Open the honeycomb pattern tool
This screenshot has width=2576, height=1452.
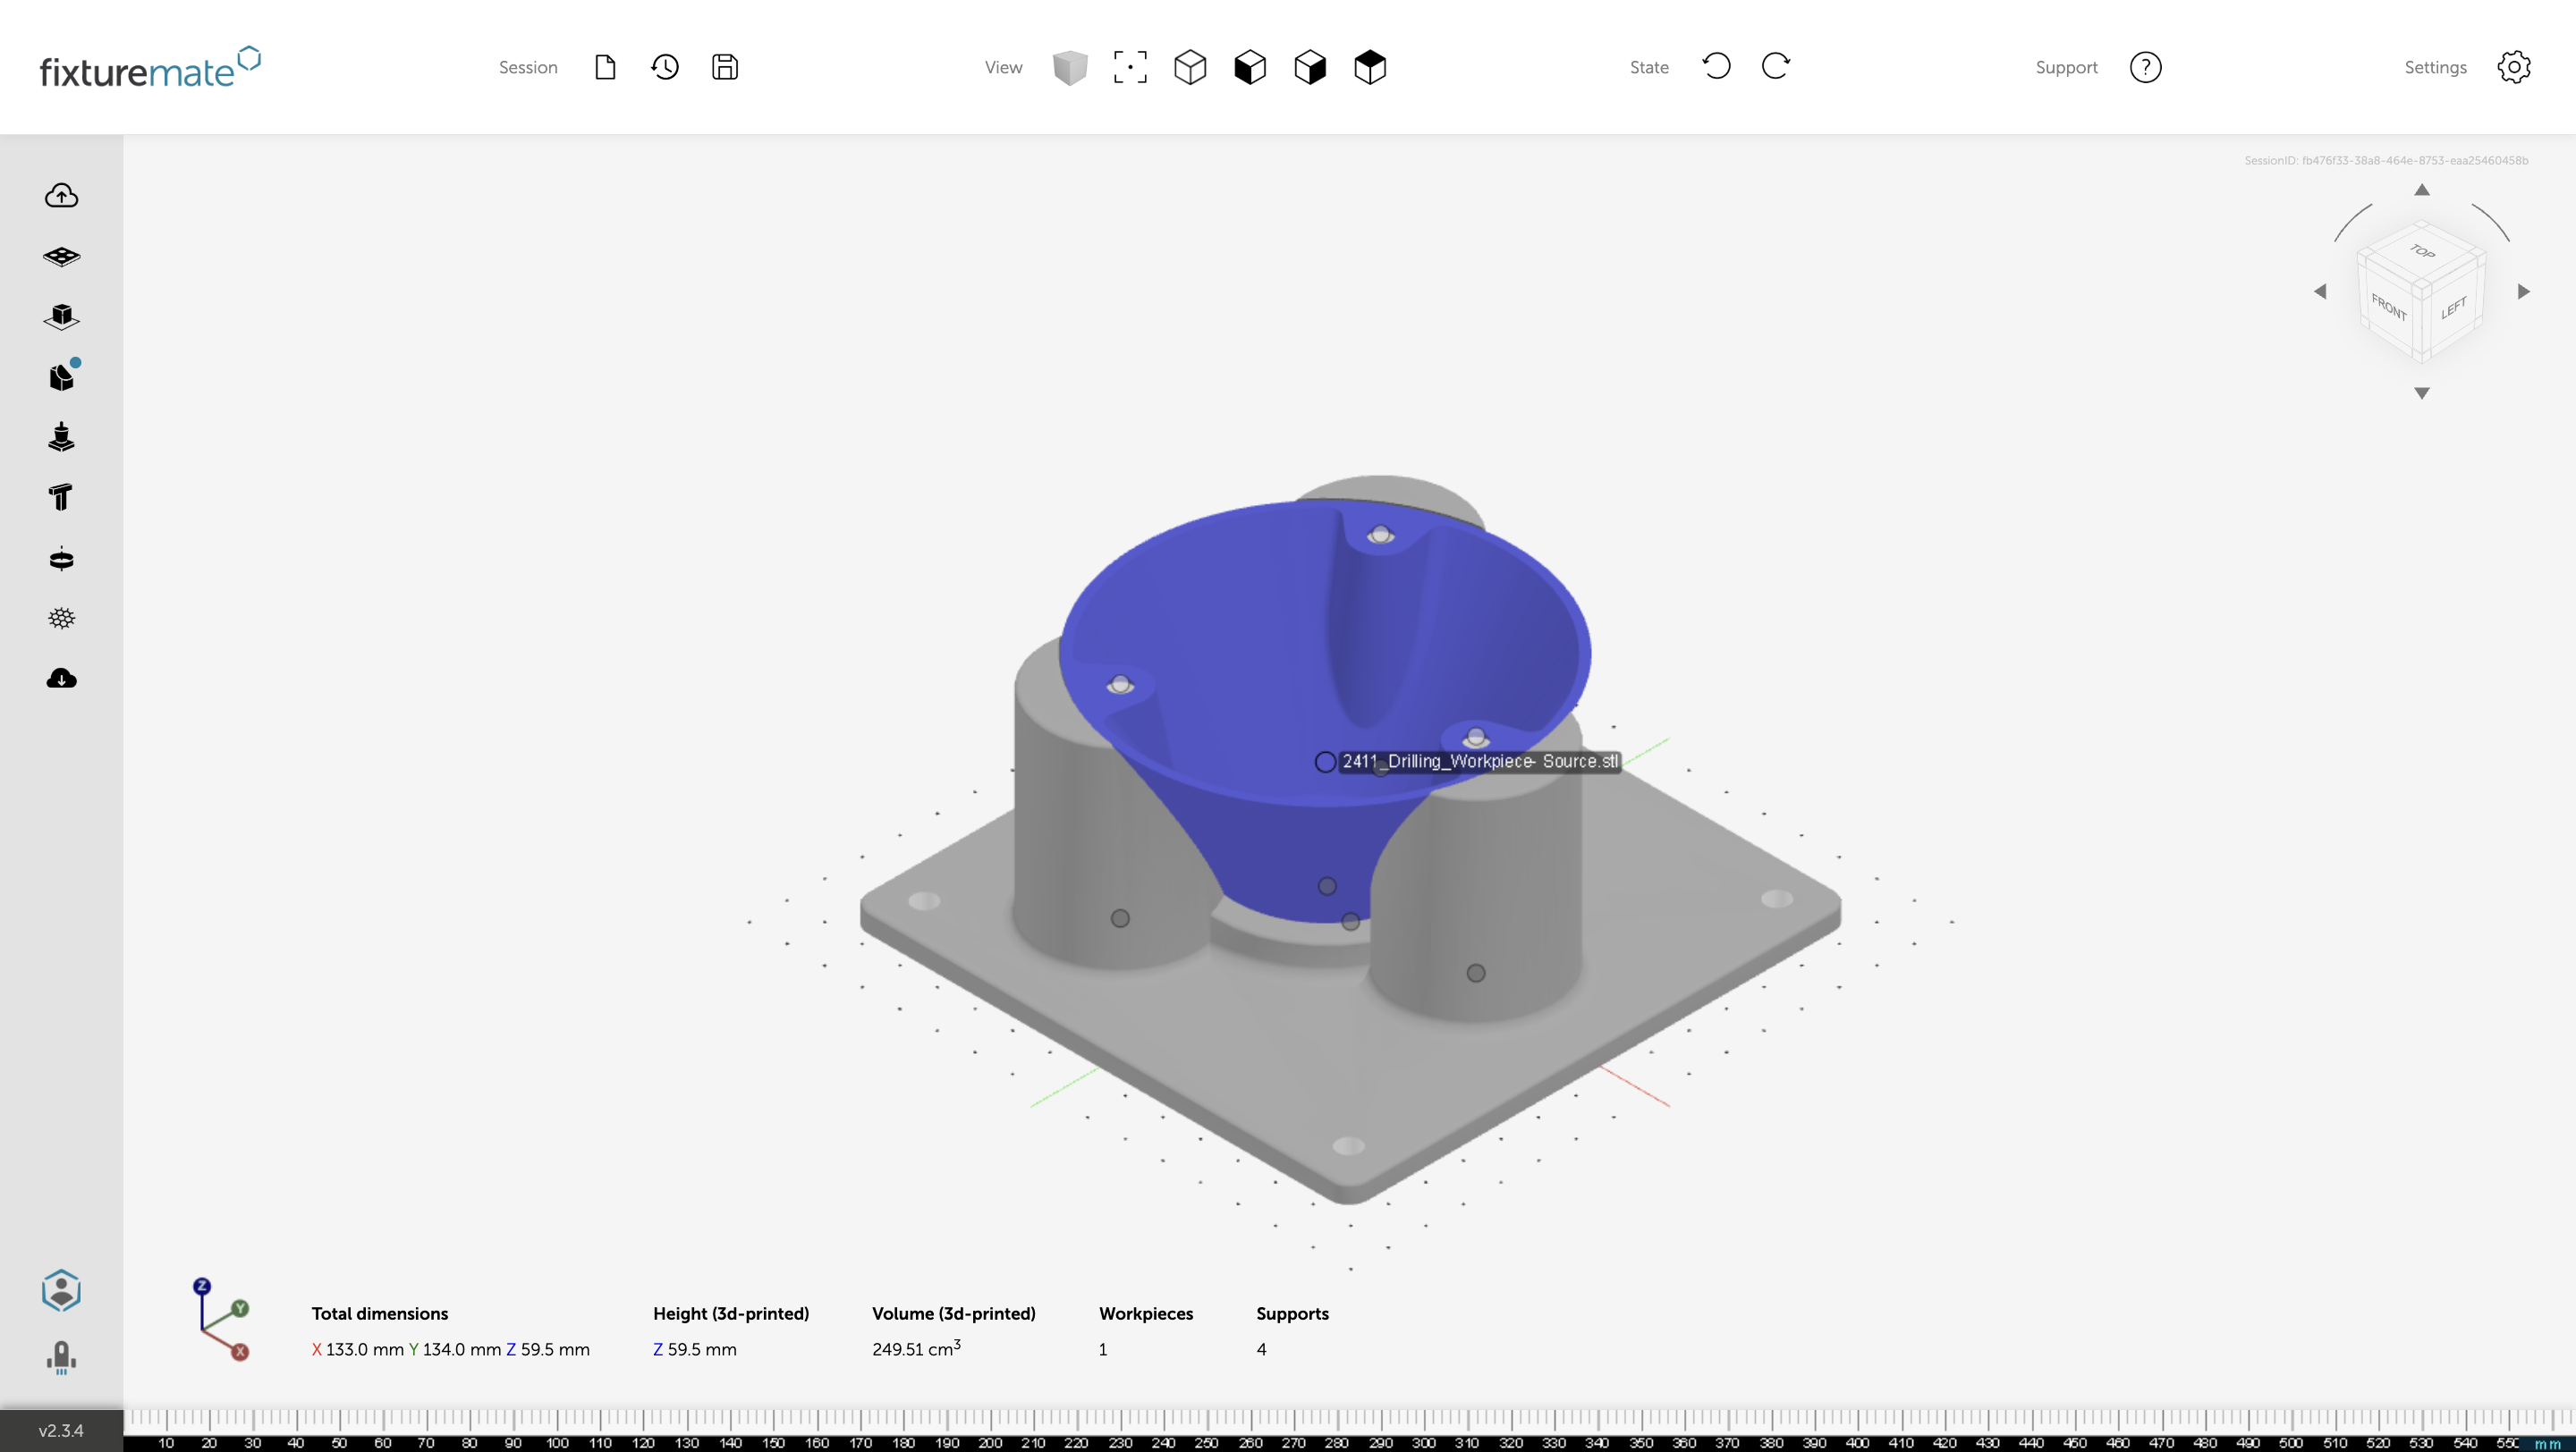(61, 619)
